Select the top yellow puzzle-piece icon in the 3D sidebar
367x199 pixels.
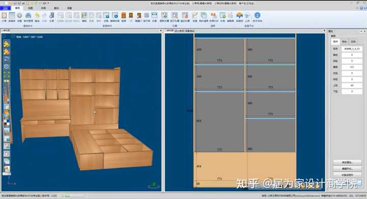tap(7, 44)
